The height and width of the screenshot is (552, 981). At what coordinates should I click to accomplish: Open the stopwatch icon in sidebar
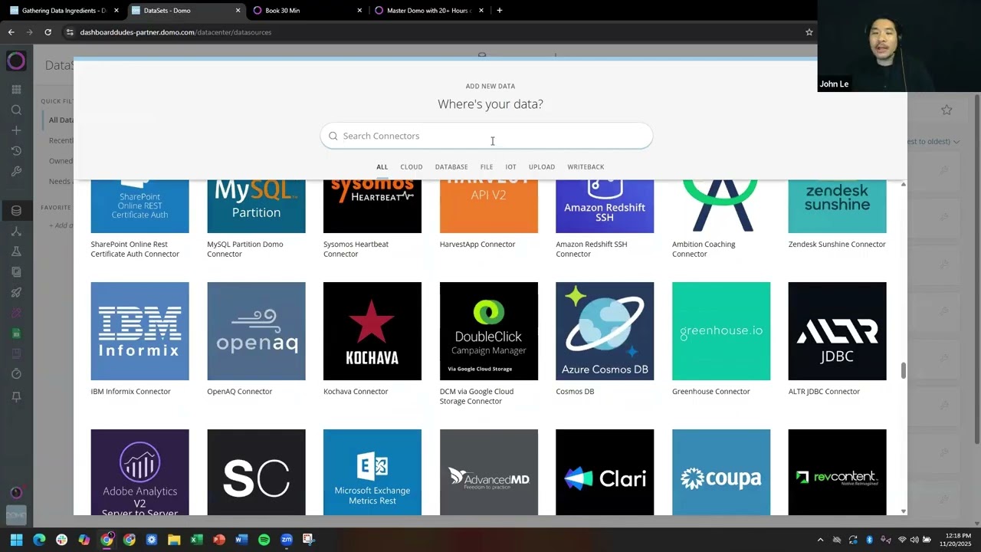tap(16, 374)
